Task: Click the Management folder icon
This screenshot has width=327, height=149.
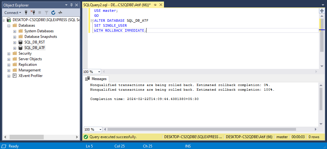Action: tap(15, 70)
